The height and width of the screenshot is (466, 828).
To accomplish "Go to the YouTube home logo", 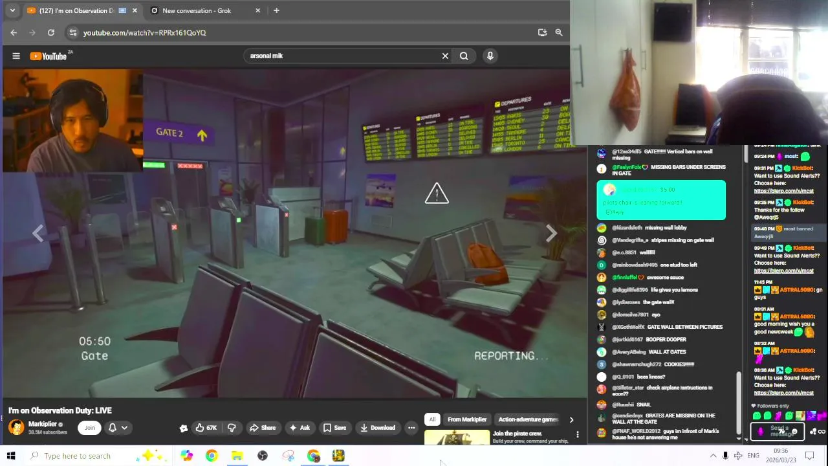I will pyautogui.click(x=49, y=56).
